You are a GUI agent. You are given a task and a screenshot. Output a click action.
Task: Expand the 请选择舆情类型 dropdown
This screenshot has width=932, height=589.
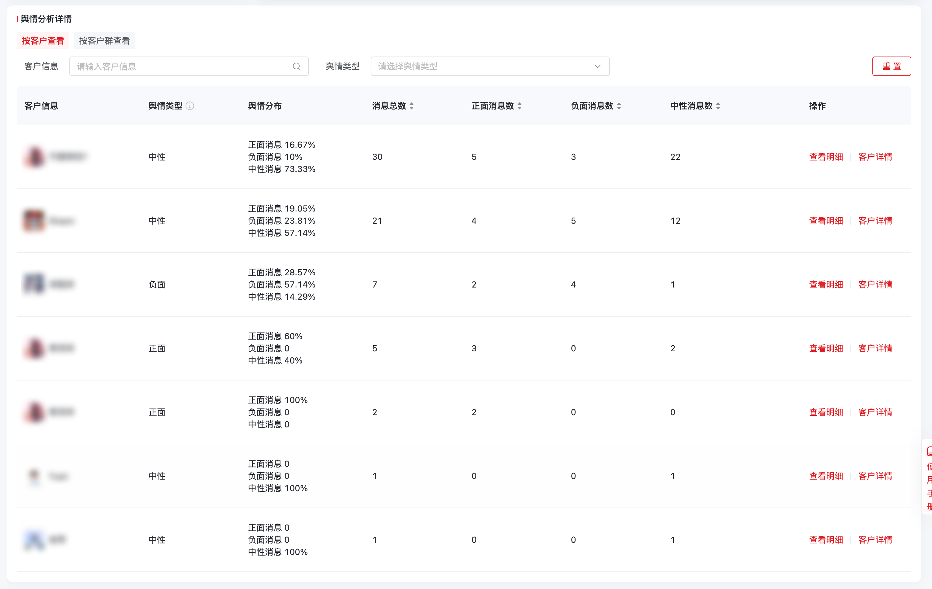[484, 67]
